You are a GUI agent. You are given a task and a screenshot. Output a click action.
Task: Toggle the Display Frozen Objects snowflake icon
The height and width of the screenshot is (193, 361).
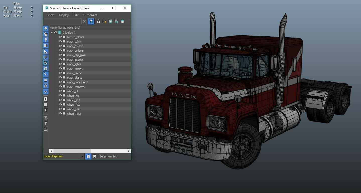[x=46, y=86]
